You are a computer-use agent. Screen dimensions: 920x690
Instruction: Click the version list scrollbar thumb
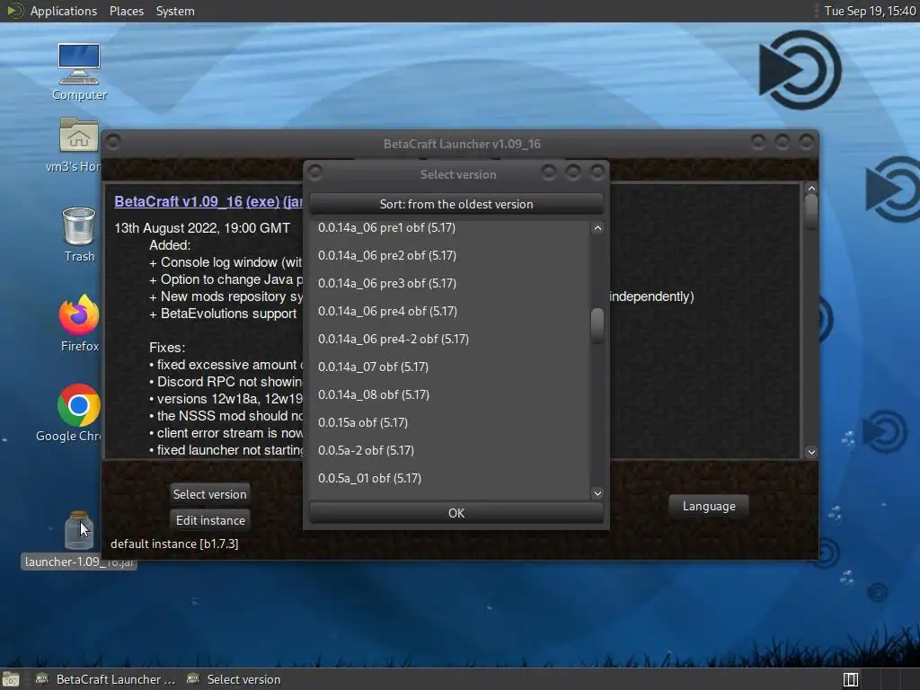coord(597,325)
